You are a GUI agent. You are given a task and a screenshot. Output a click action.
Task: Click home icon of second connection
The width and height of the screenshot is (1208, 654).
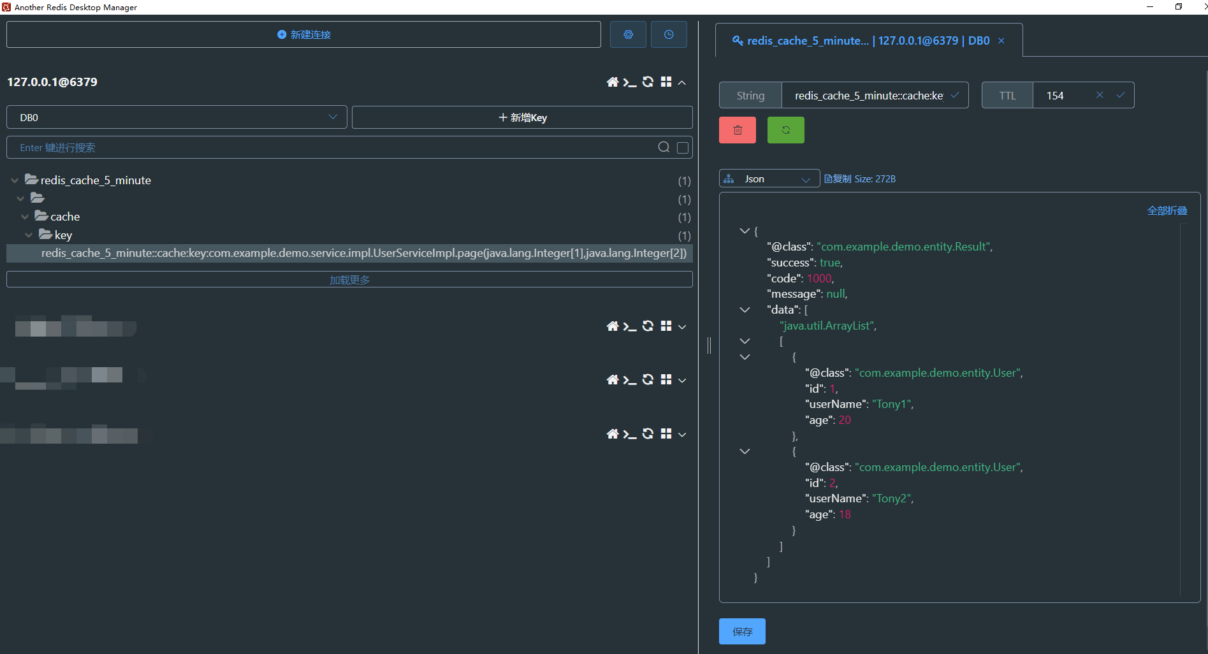click(x=613, y=326)
